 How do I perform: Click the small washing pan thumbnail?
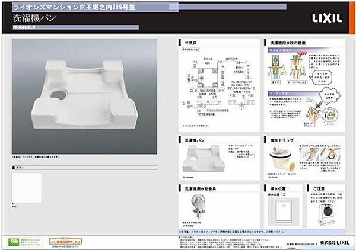click(203, 159)
